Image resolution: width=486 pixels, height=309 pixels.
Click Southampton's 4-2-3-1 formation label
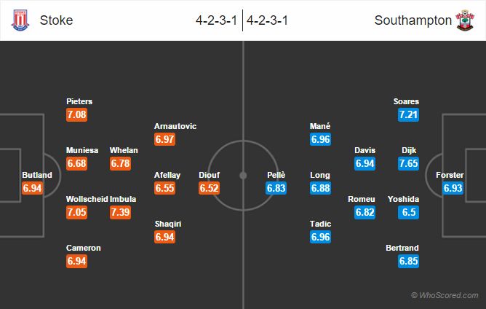tap(268, 20)
